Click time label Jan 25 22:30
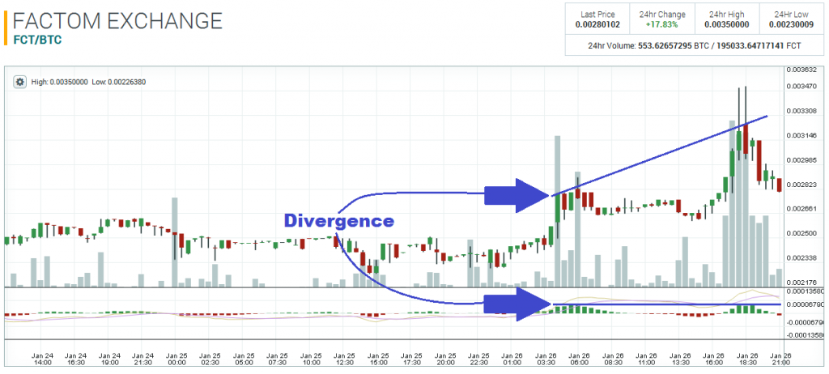This screenshot has width=829, height=374. (x=478, y=359)
